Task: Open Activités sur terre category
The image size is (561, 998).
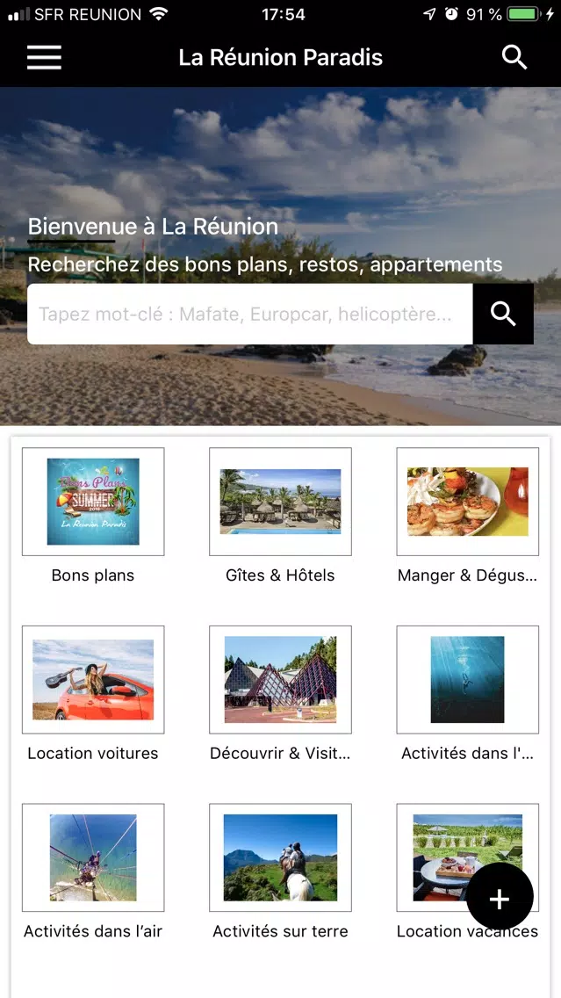Action: coord(280,857)
